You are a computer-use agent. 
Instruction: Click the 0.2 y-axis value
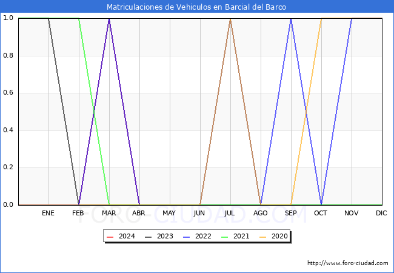click(x=8, y=167)
